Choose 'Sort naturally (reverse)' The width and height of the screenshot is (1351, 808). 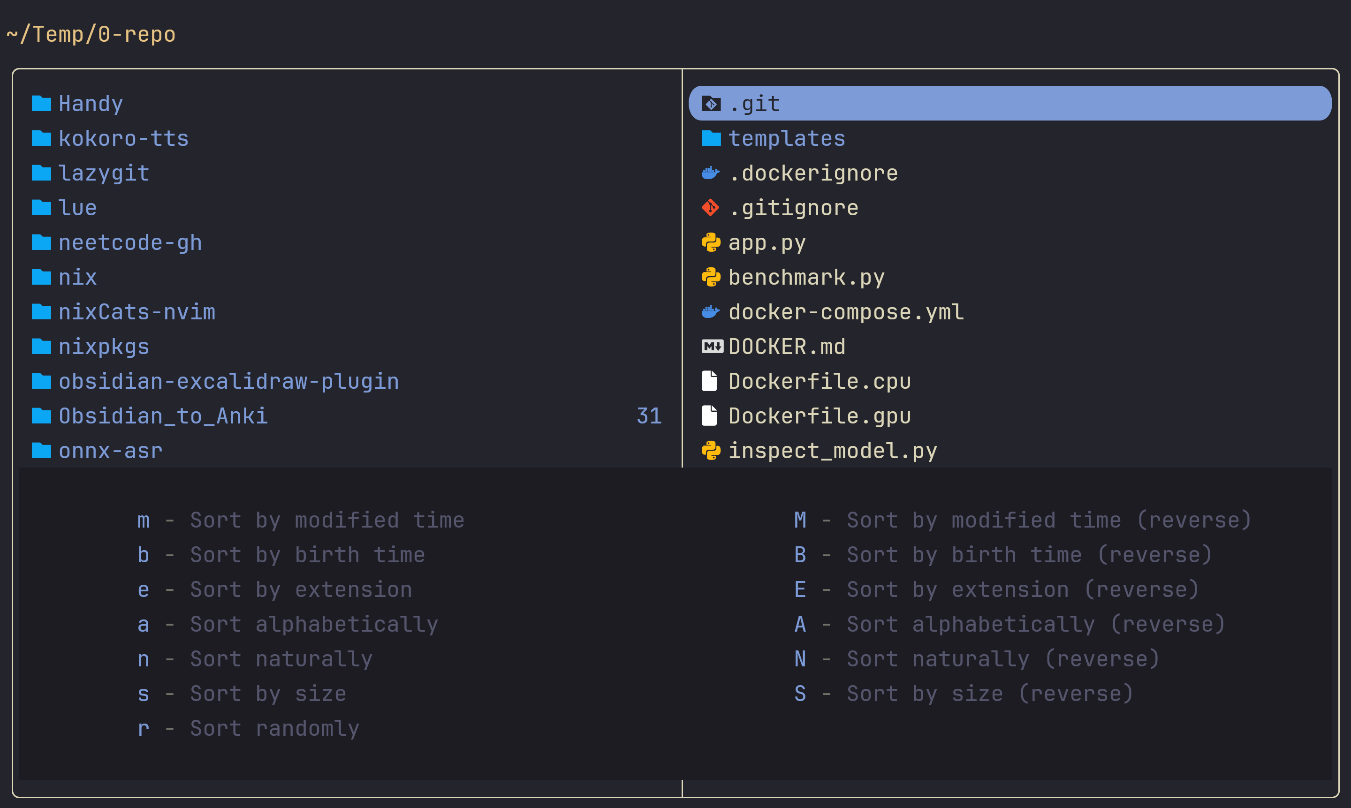(x=977, y=659)
